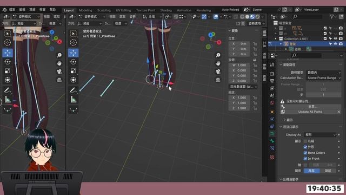The width and height of the screenshot is (346, 195).
Task: Open the Object properties tab (orange square)
Action: (x=272, y=112)
